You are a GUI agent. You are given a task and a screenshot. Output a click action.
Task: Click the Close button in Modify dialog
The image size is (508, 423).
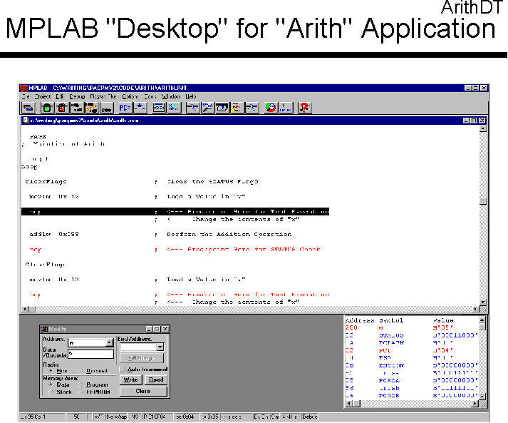(143, 391)
